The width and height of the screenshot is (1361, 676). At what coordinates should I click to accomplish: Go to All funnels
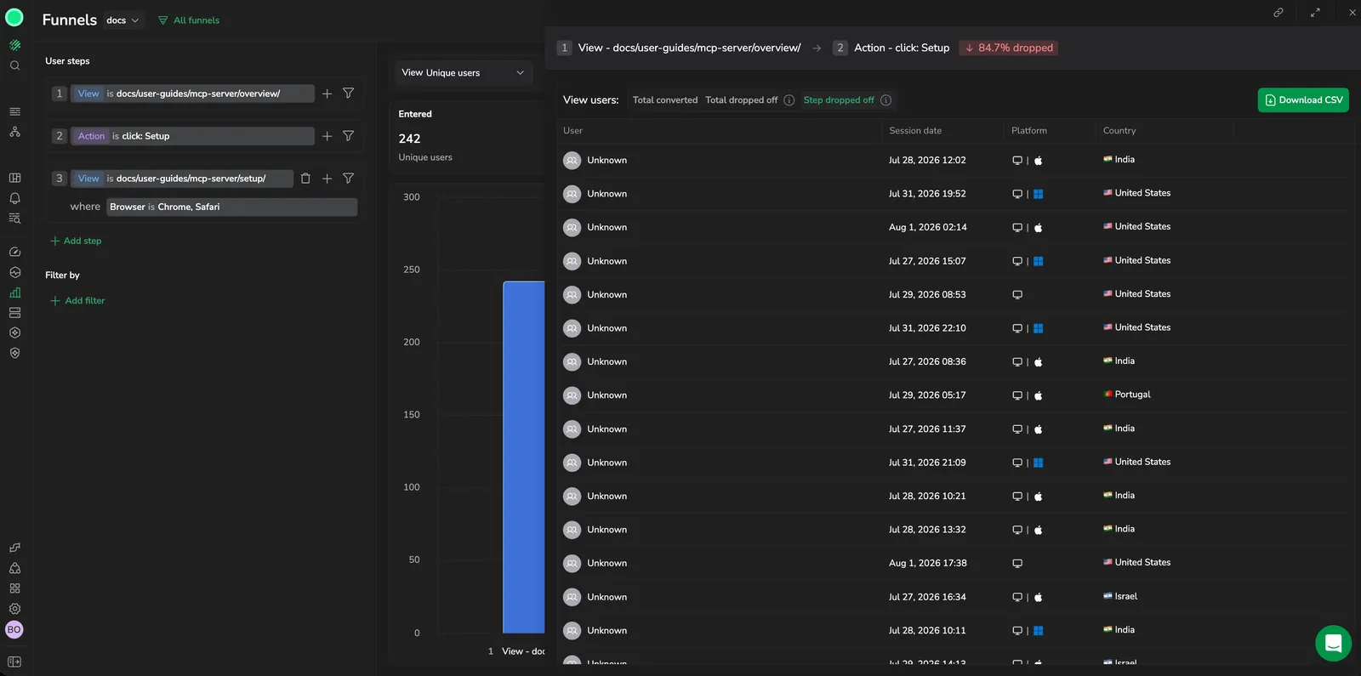click(x=189, y=20)
